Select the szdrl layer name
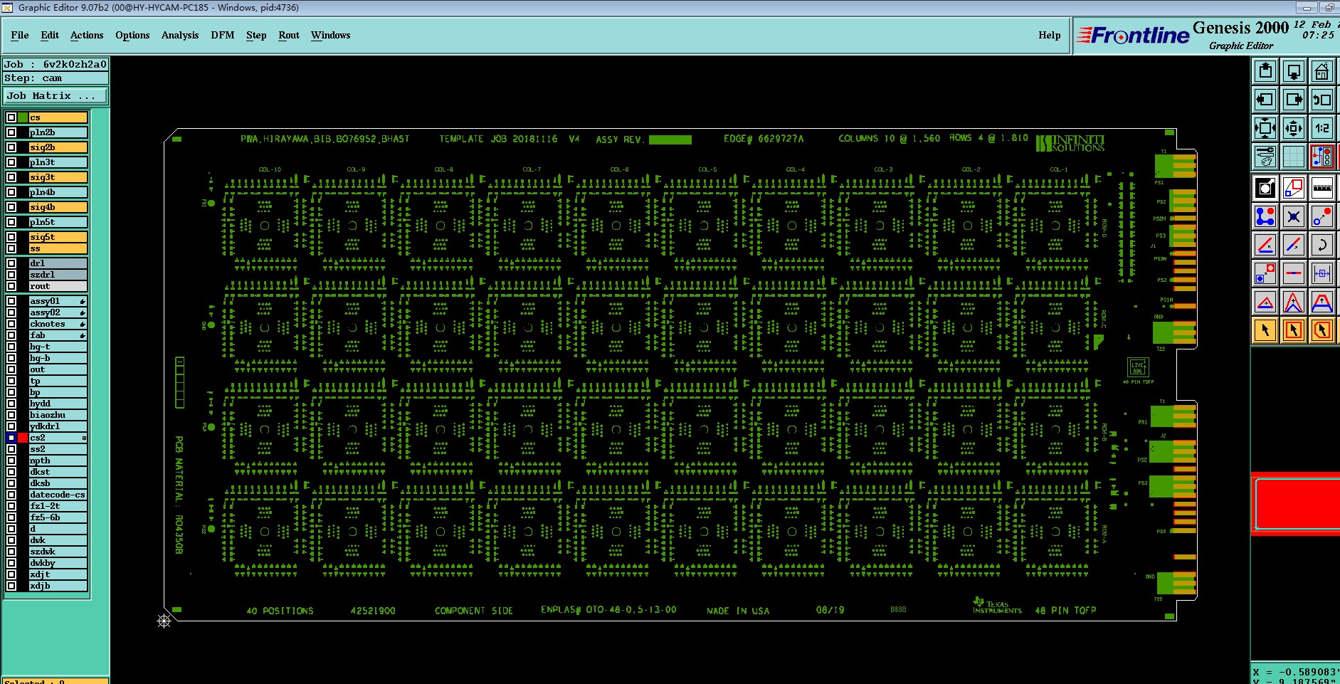 coord(58,275)
